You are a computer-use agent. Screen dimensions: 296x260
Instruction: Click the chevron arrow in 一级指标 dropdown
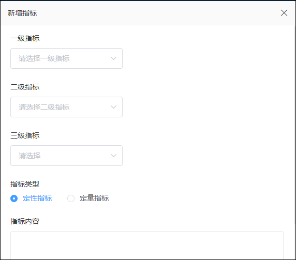point(113,58)
